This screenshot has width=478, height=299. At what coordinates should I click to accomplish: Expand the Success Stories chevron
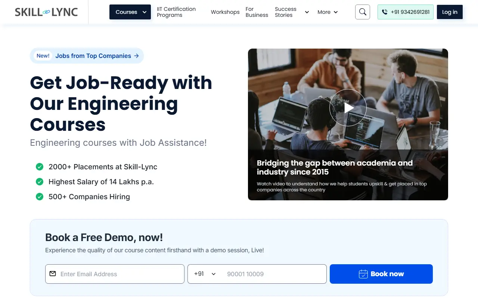pos(307,12)
